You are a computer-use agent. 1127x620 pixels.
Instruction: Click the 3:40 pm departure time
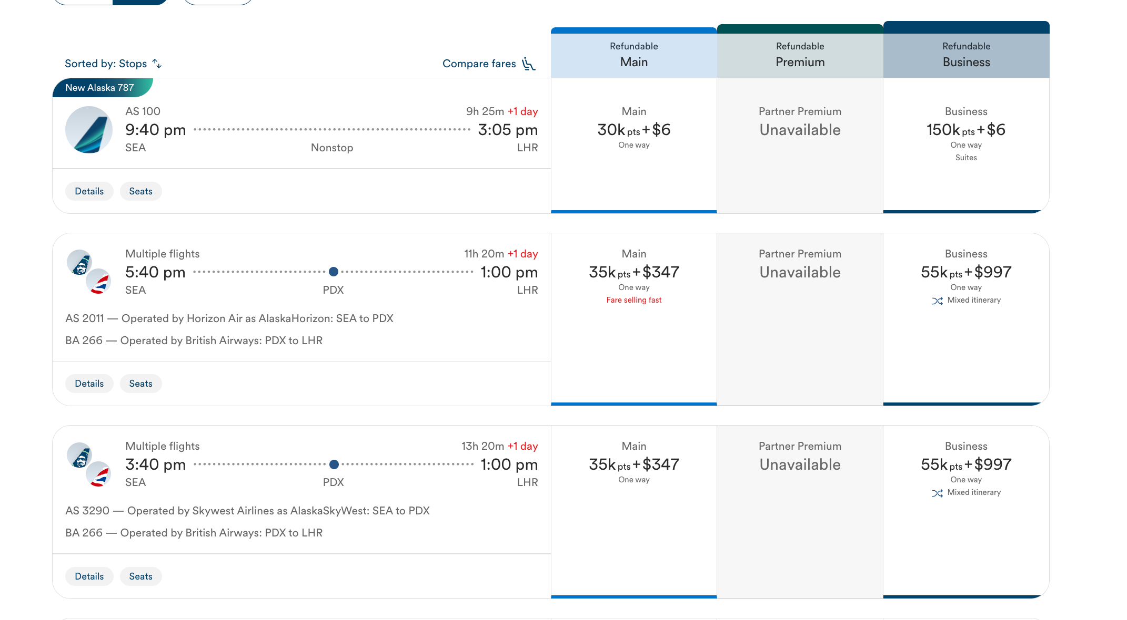tap(156, 464)
